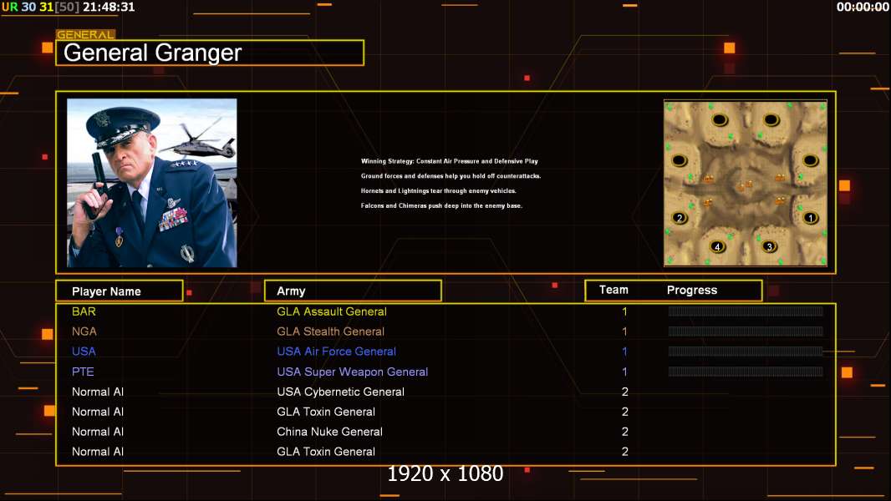
Task: Click the USA player's loading progress bar
Action: [x=746, y=352]
